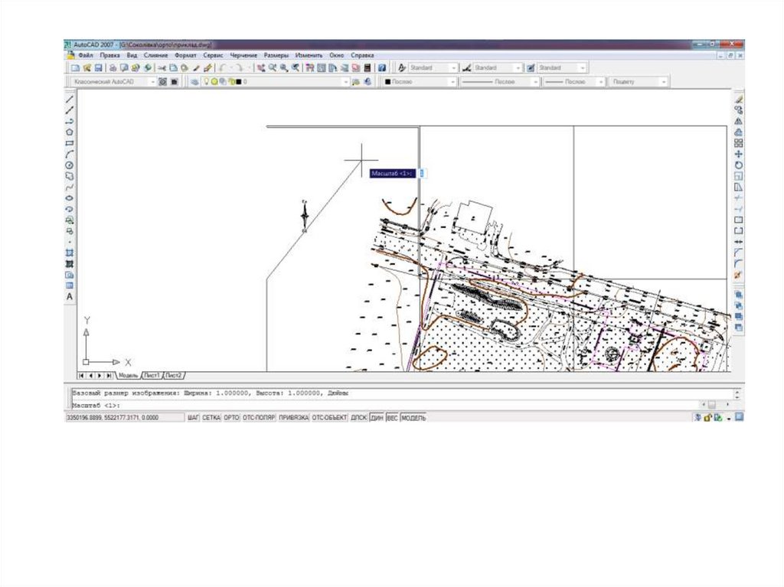Select the Polygon drawing tool
This screenshot has height=587, width=784.
70,132
